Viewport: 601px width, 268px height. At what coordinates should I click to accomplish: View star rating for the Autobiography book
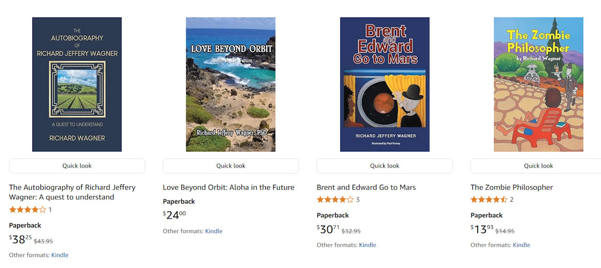click(x=28, y=210)
